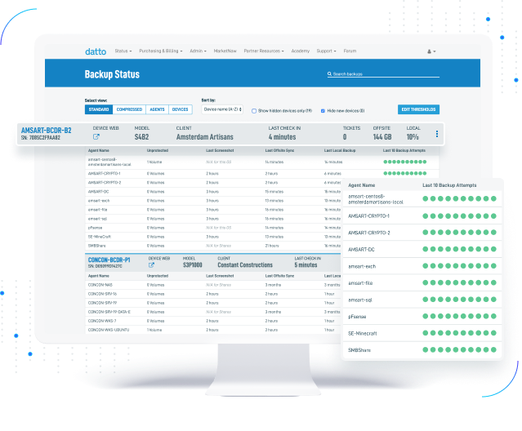Screen dimensions: 522x431
Task: Click first backup dot for amsart-sql in popup
Action: (425, 300)
